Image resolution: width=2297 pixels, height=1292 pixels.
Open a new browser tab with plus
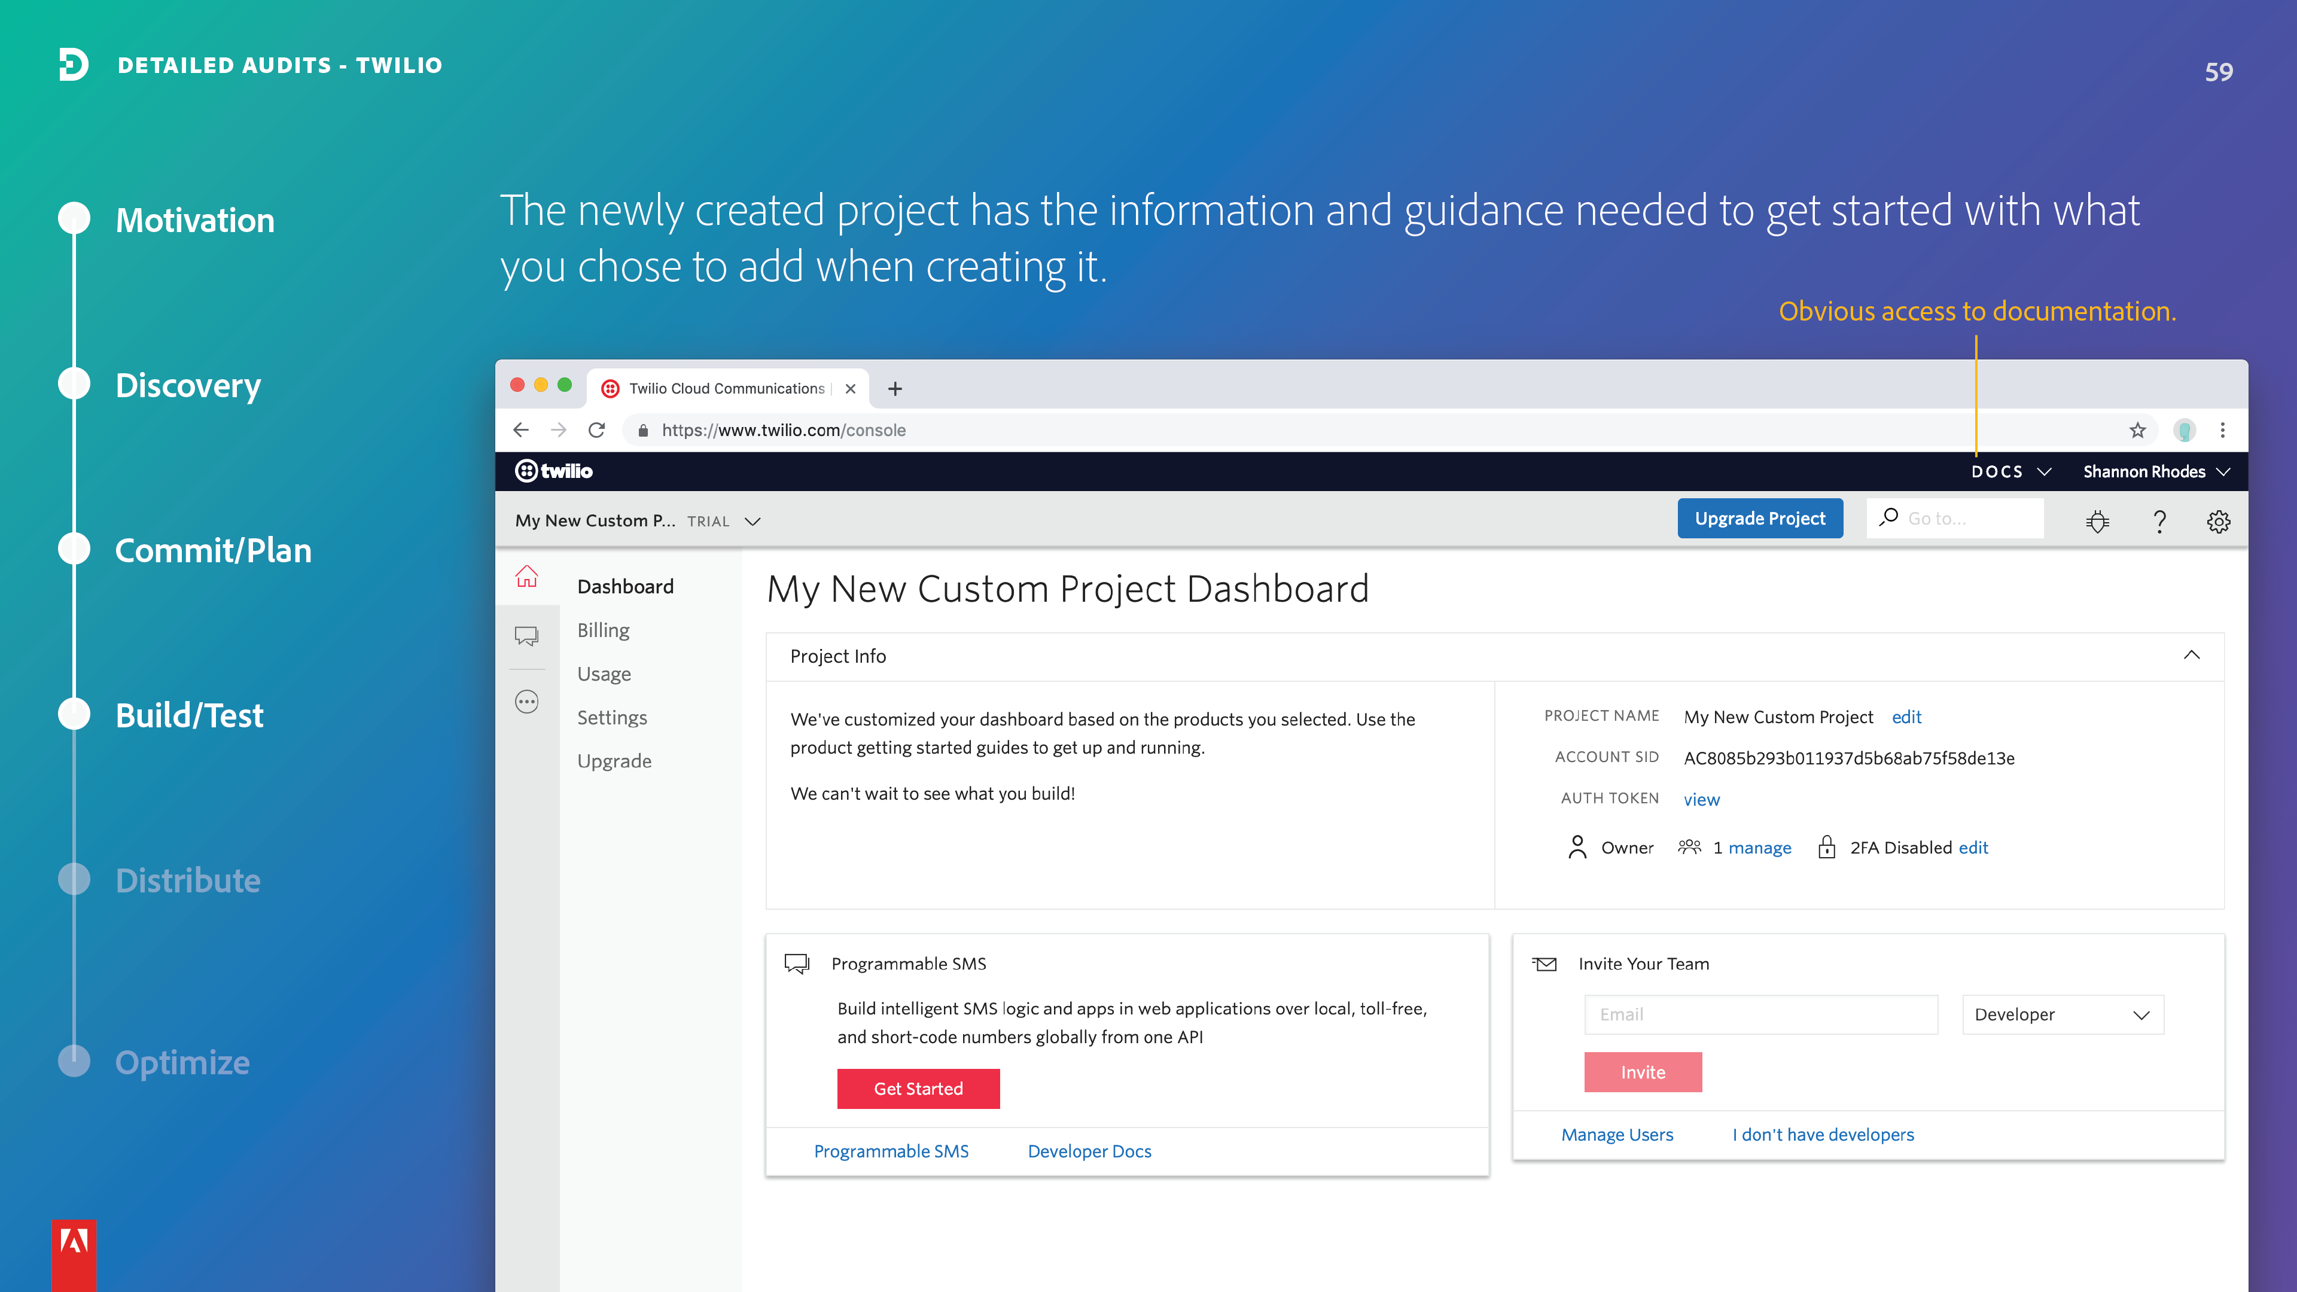click(895, 389)
